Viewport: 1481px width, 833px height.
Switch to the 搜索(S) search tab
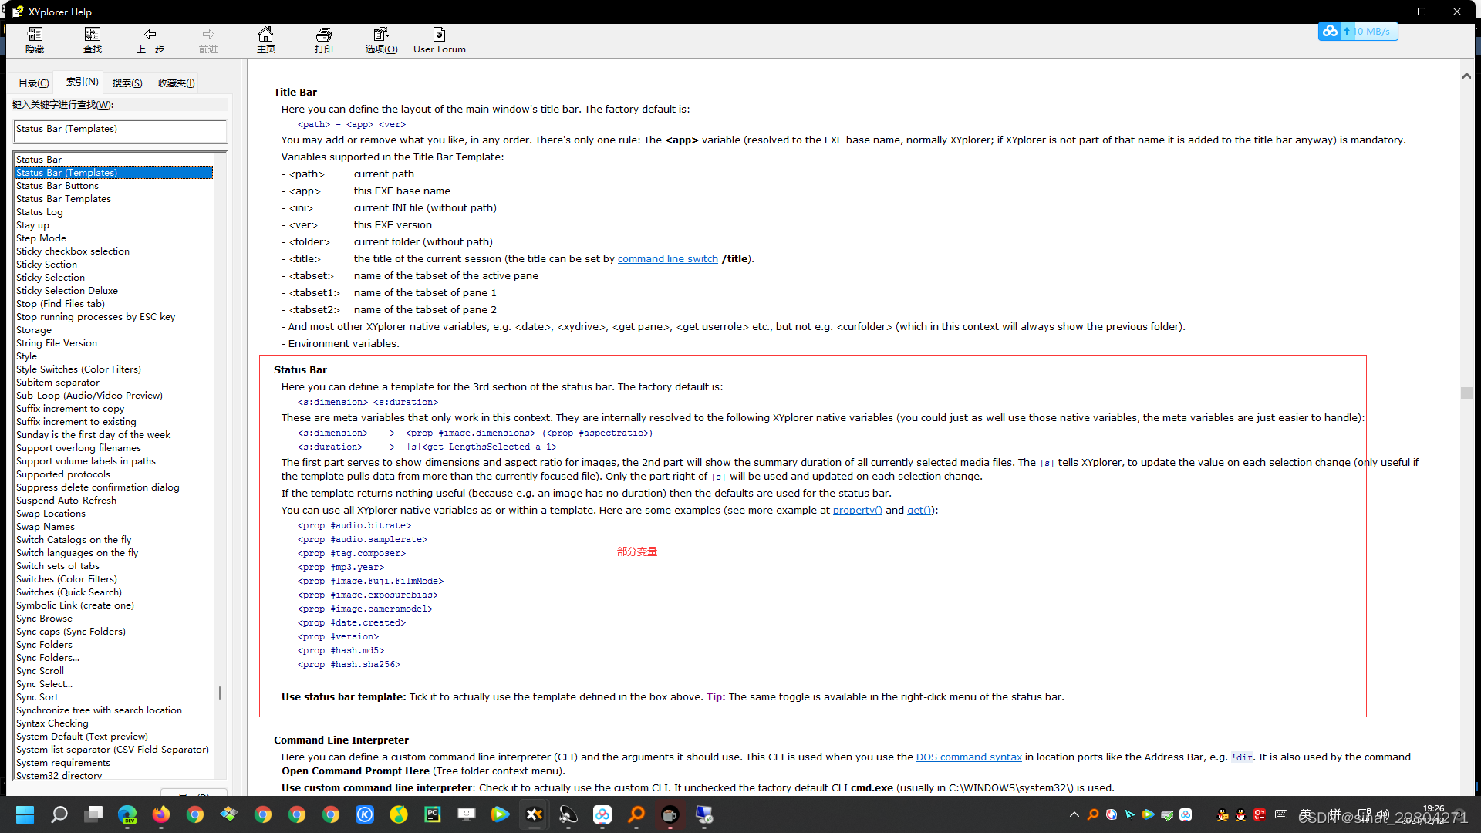(x=127, y=83)
